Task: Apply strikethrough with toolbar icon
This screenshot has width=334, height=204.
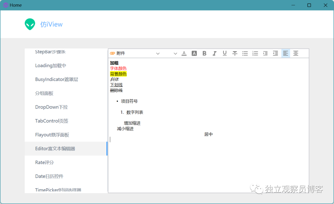Action: point(235,53)
